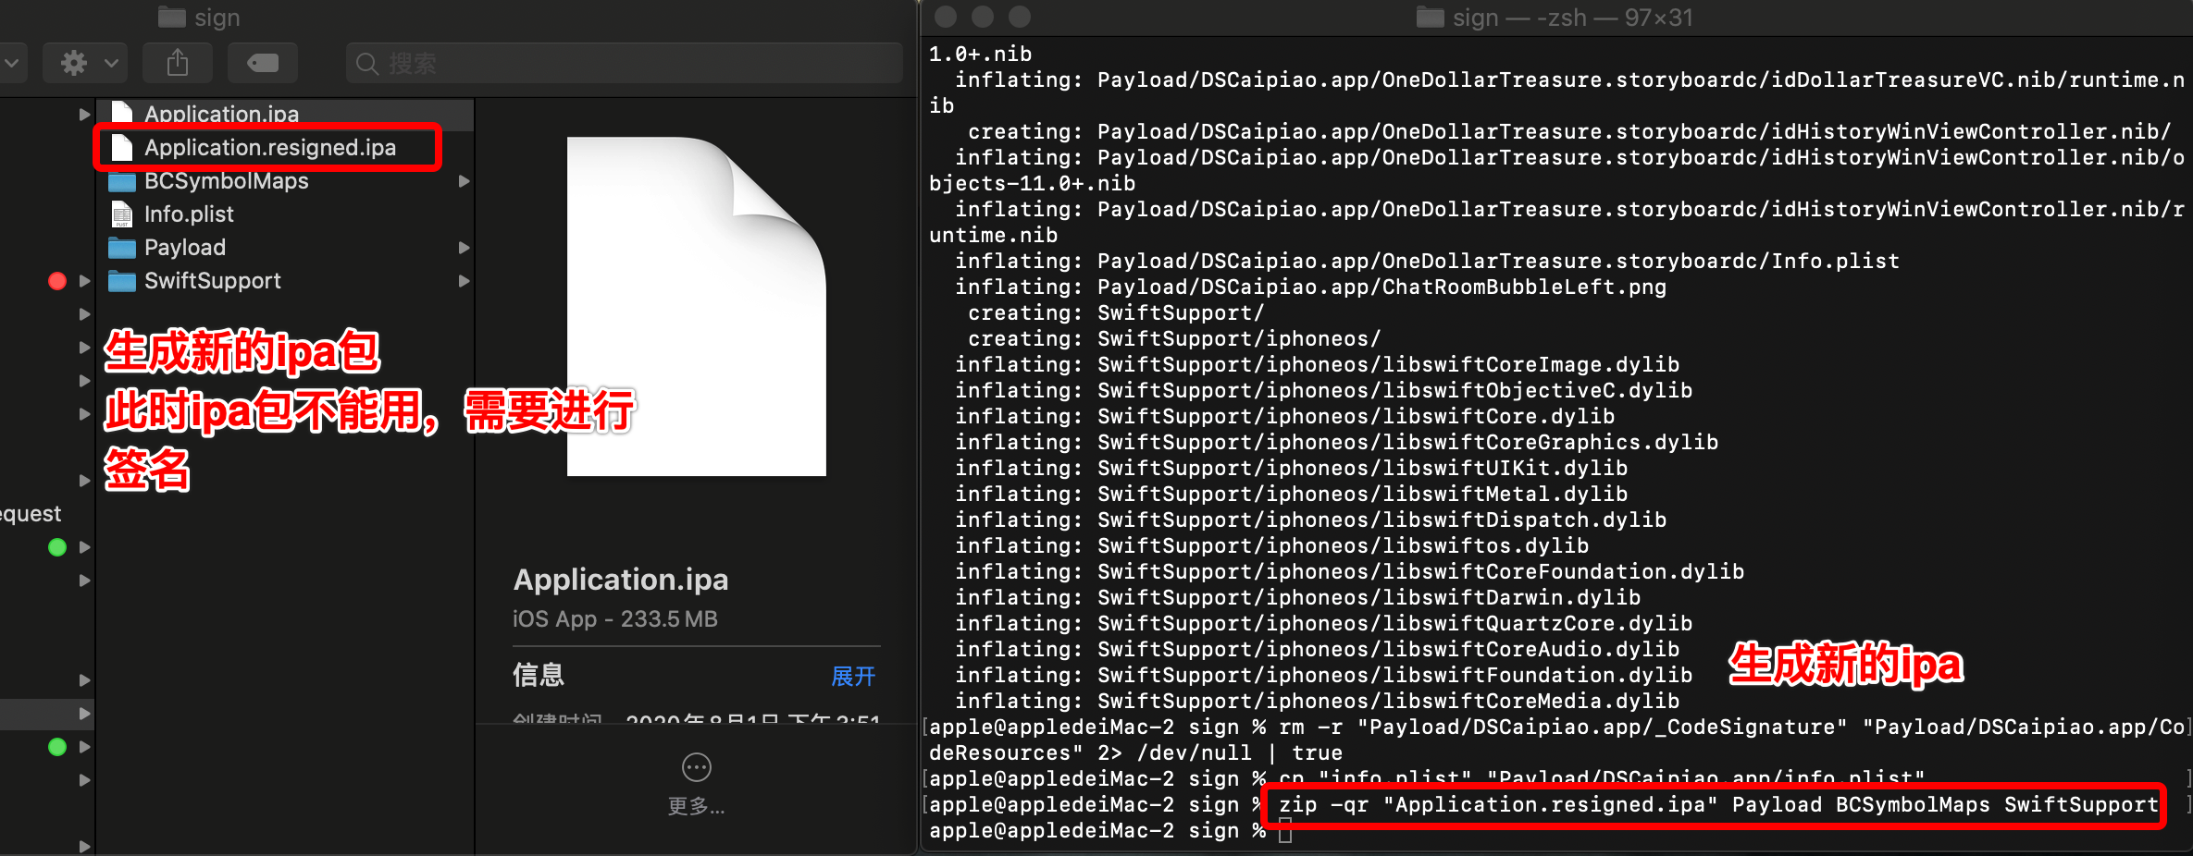Click the ChatRoomBubbleLeft.png line in Terminal
The width and height of the screenshot is (2193, 856).
click(x=1311, y=287)
